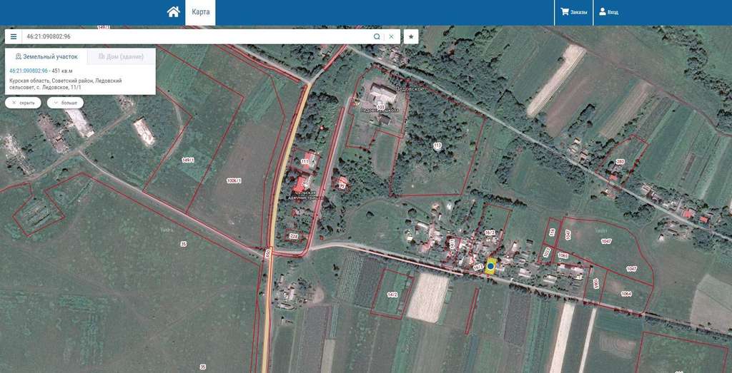
Task: Click the Вход login icon
Action: 609,12
